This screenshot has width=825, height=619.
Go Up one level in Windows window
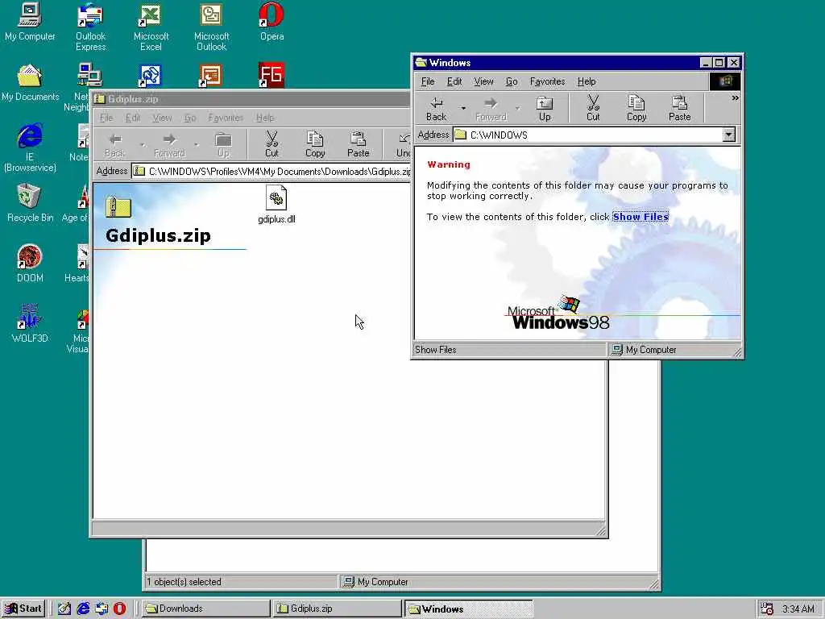coord(545,109)
